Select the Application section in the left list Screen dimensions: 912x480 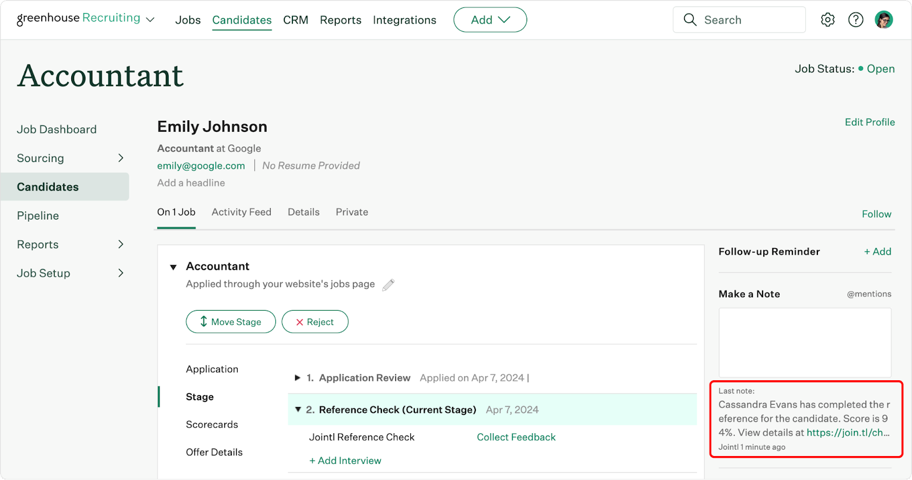212,369
